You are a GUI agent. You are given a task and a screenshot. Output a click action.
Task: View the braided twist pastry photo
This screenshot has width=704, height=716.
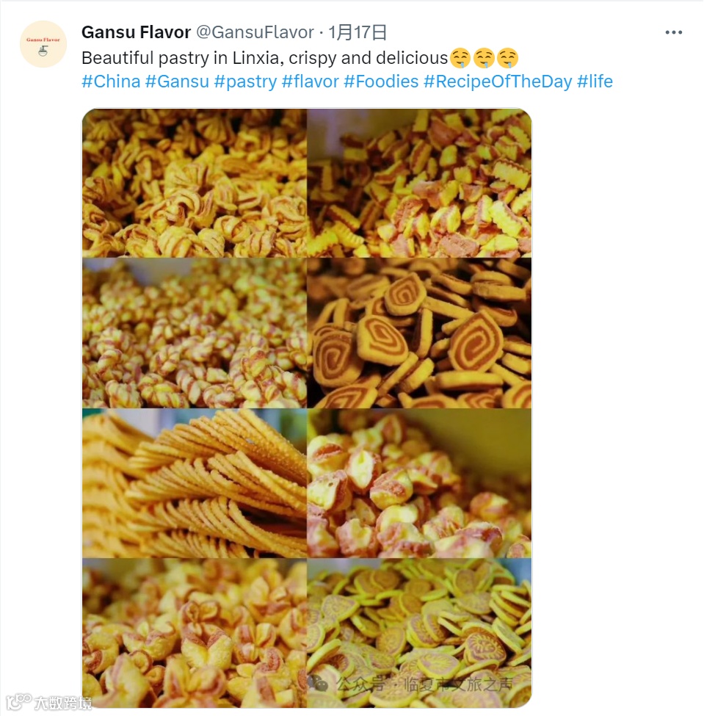click(195, 333)
